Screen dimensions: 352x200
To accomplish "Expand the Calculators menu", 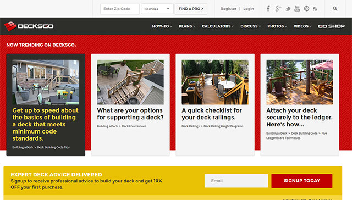I will point(218,26).
